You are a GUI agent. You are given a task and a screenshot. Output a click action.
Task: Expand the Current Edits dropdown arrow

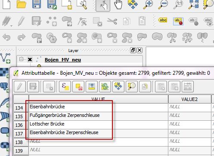11,26
